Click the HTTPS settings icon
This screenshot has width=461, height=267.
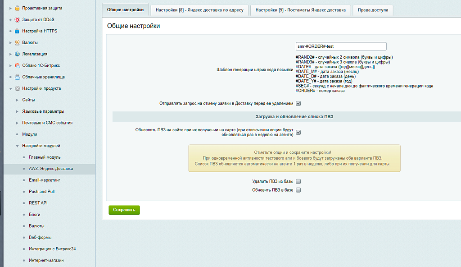[17, 31]
